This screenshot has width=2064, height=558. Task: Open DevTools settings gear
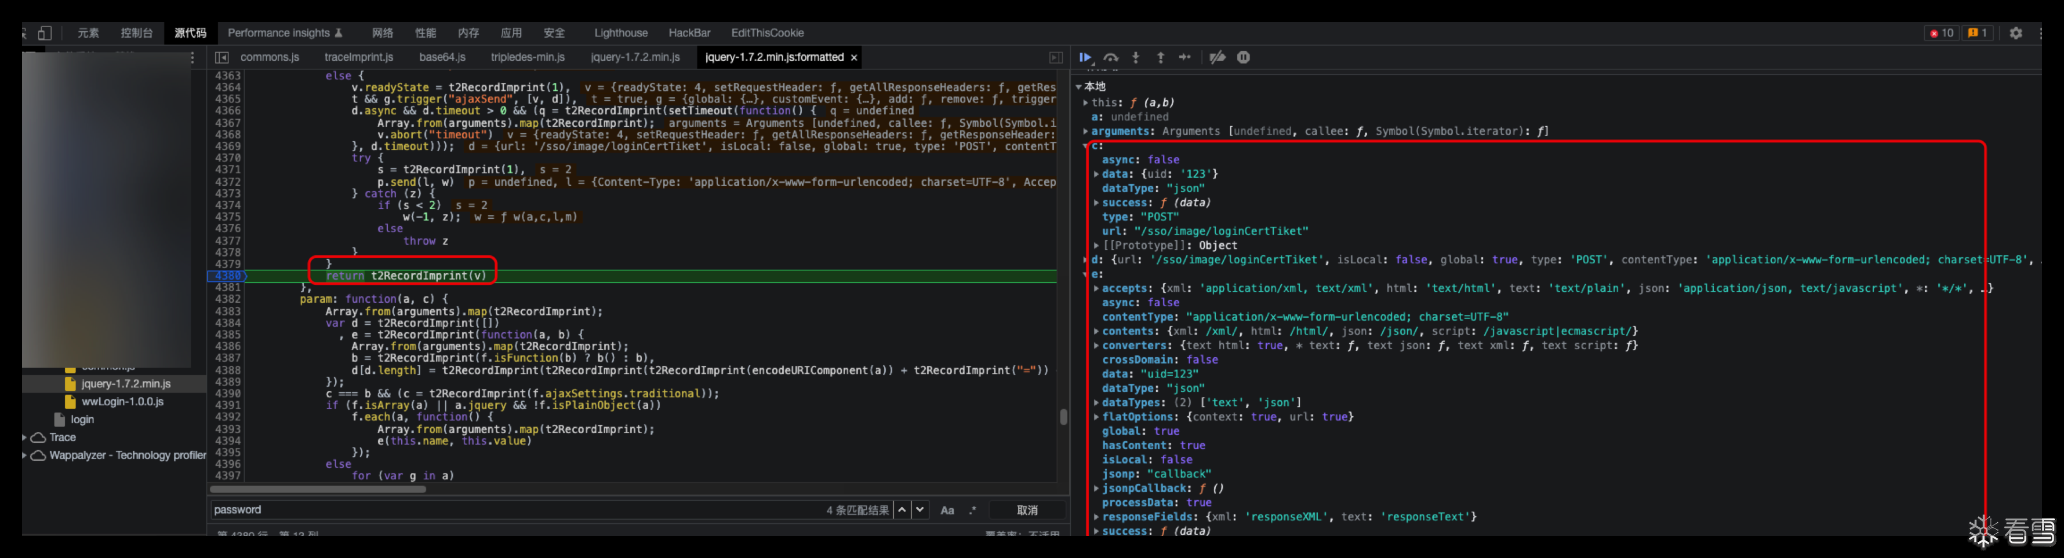coord(2016,33)
